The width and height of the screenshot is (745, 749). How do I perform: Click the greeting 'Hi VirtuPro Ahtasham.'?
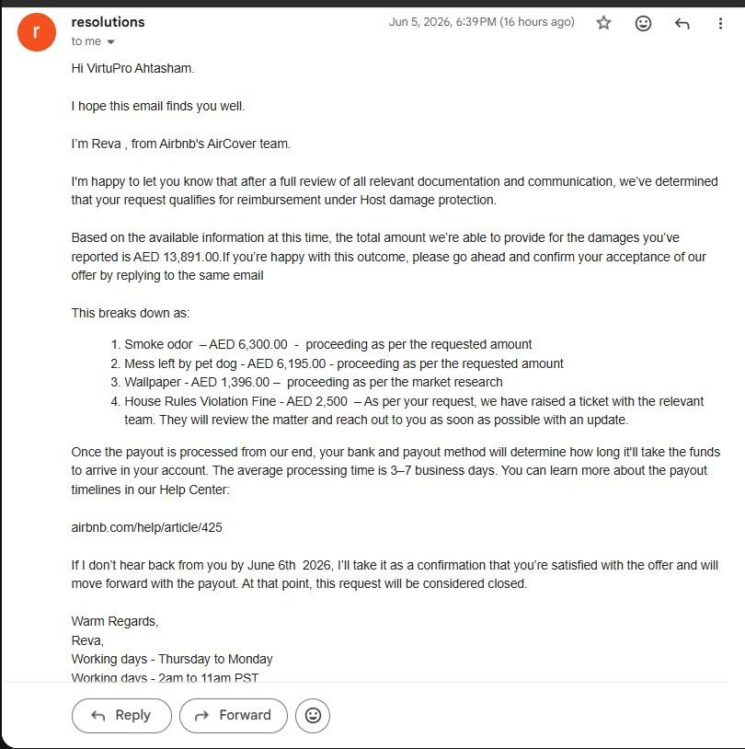tap(132, 68)
